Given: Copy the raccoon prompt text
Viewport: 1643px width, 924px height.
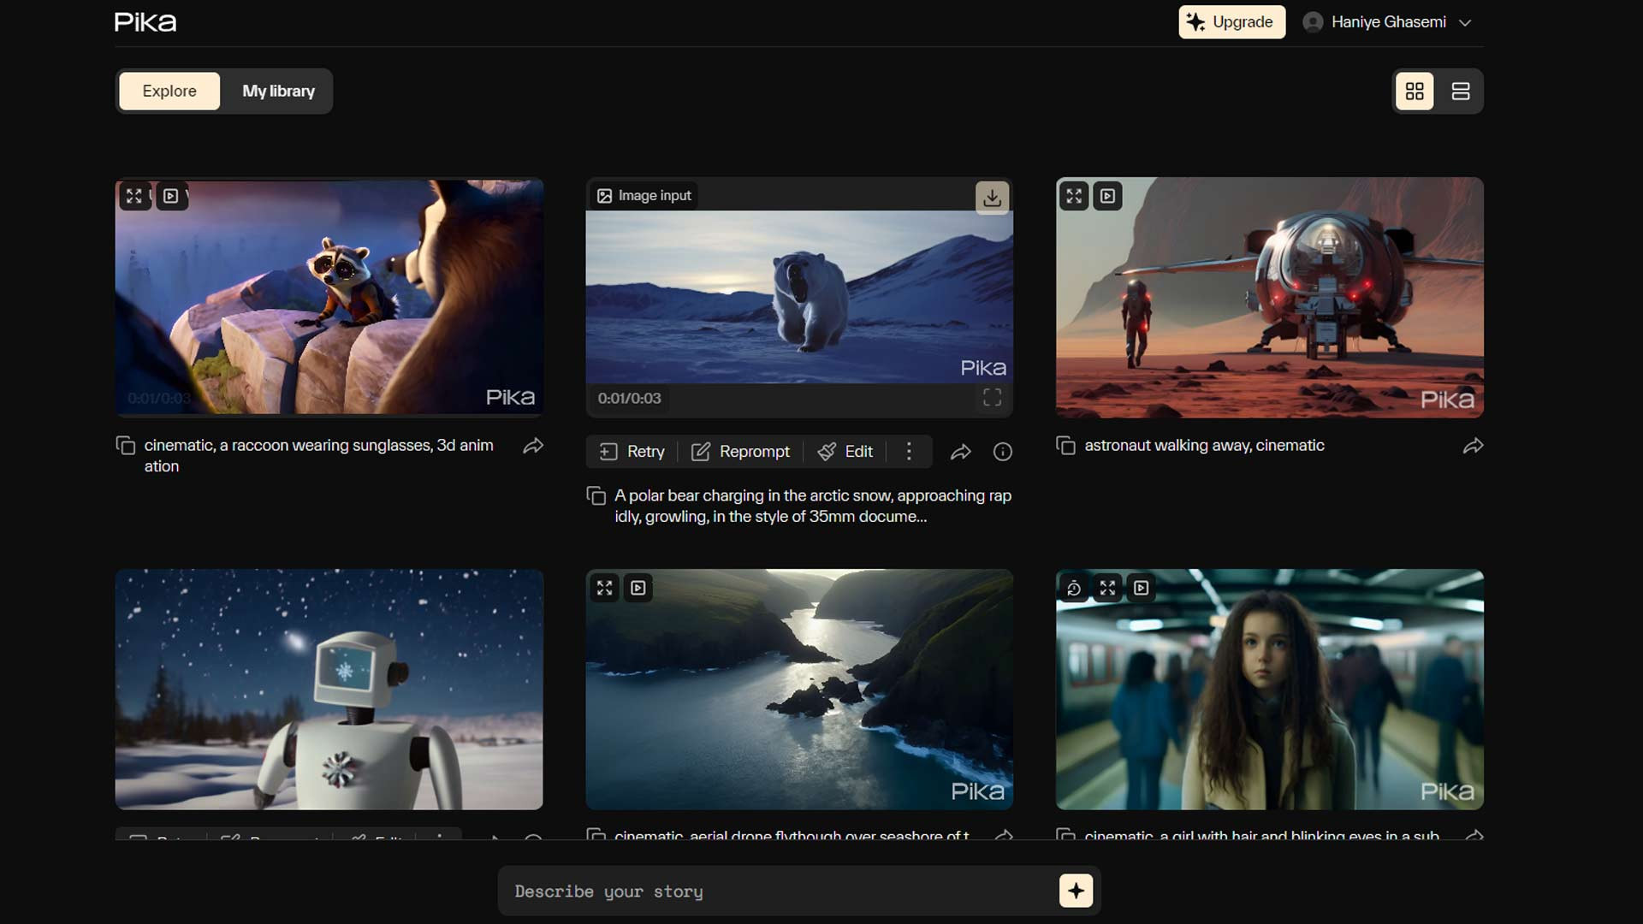Looking at the screenshot, I should click(x=126, y=446).
